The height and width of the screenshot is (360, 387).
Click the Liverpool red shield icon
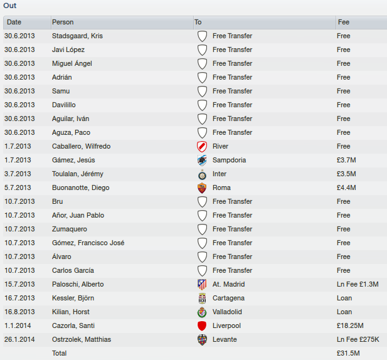click(202, 326)
